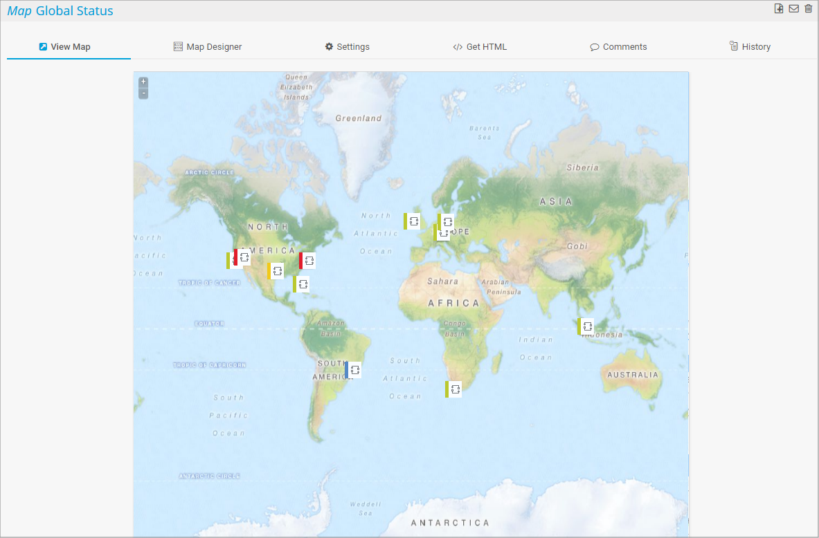Viewport: 819px width, 538px height.
Task: Open the Comments tab
Action: click(618, 47)
